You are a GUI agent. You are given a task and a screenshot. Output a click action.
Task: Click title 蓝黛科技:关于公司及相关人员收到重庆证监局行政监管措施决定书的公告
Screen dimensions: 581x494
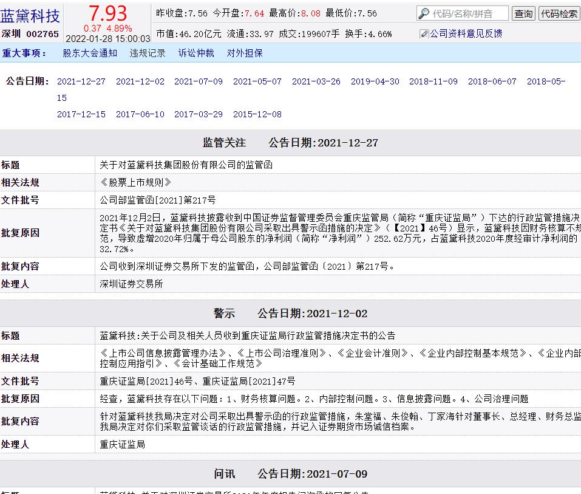pos(248,335)
